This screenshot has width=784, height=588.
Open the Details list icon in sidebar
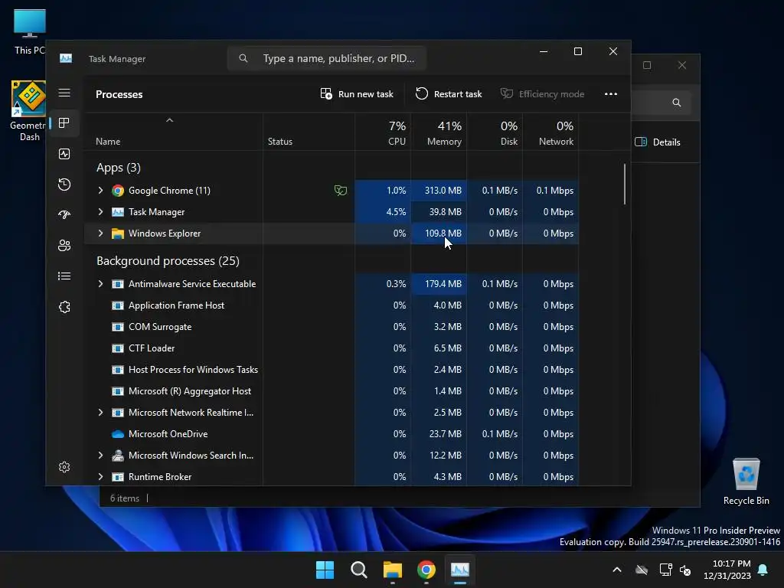click(64, 276)
